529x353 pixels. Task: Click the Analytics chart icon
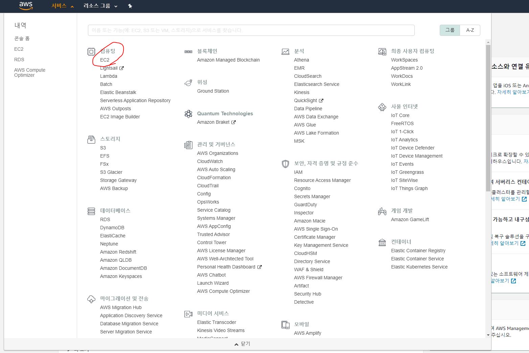(x=285, y=52)
